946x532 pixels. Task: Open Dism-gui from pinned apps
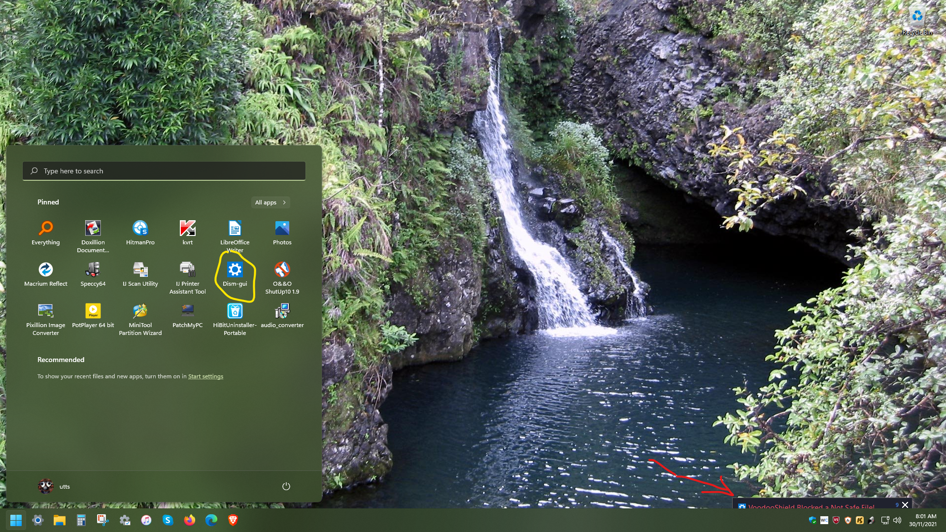click(235, 274)
